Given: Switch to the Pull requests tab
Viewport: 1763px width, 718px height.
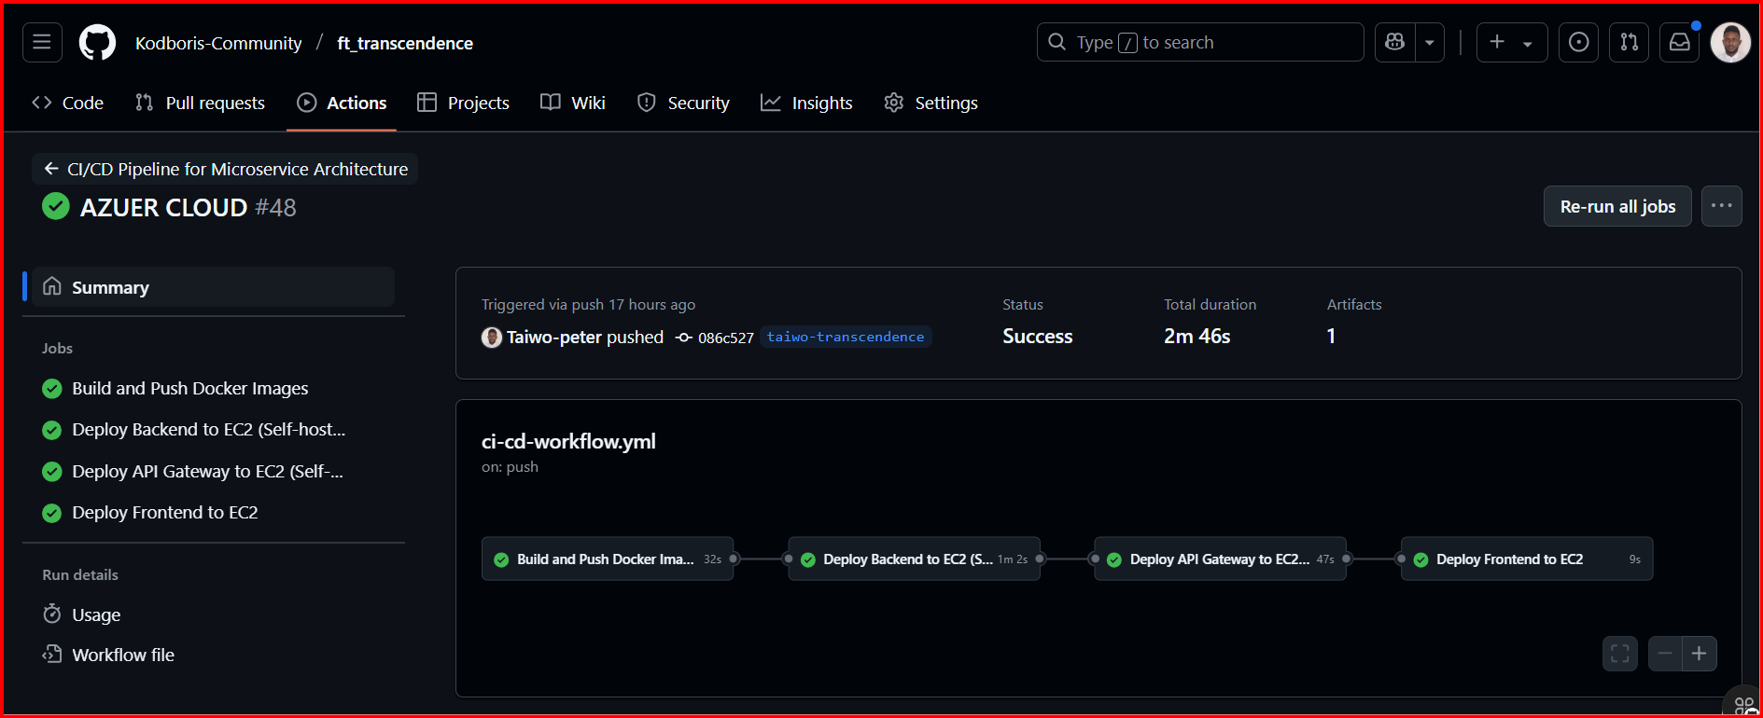Looking at the screenshot, I should pyautogui.click(x=200, y=103).
